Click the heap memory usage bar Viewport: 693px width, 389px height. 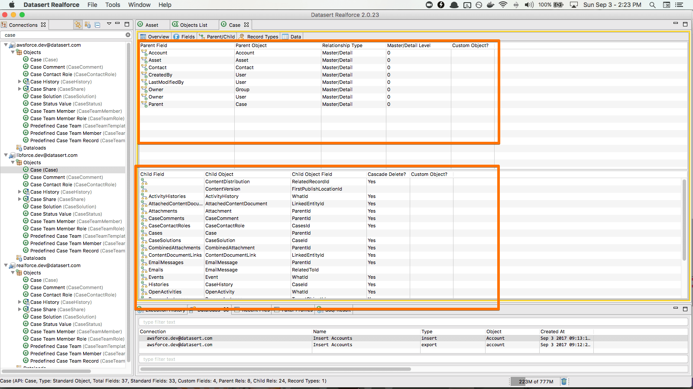pyautogui.click(x=535, y=381)
